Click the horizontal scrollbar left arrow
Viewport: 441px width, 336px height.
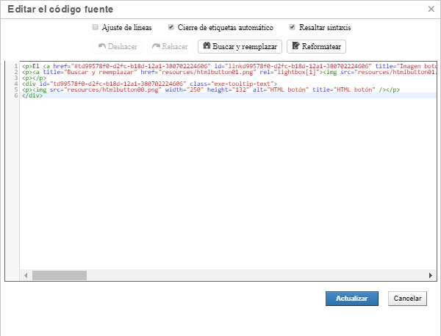25,275
